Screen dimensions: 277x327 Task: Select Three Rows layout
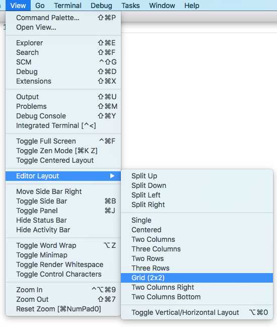(197, 268)
